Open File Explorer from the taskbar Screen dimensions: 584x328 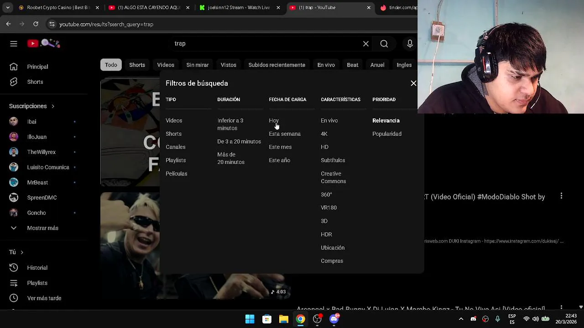[284, 319]
